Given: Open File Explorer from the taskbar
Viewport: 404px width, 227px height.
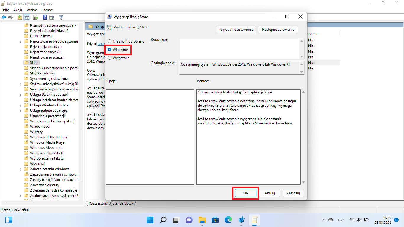Looking at the screenshot, I should click(202, 220).
